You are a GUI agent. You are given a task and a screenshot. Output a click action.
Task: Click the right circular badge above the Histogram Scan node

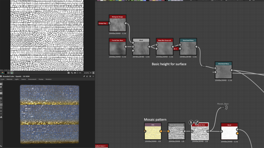pos(197,123)
